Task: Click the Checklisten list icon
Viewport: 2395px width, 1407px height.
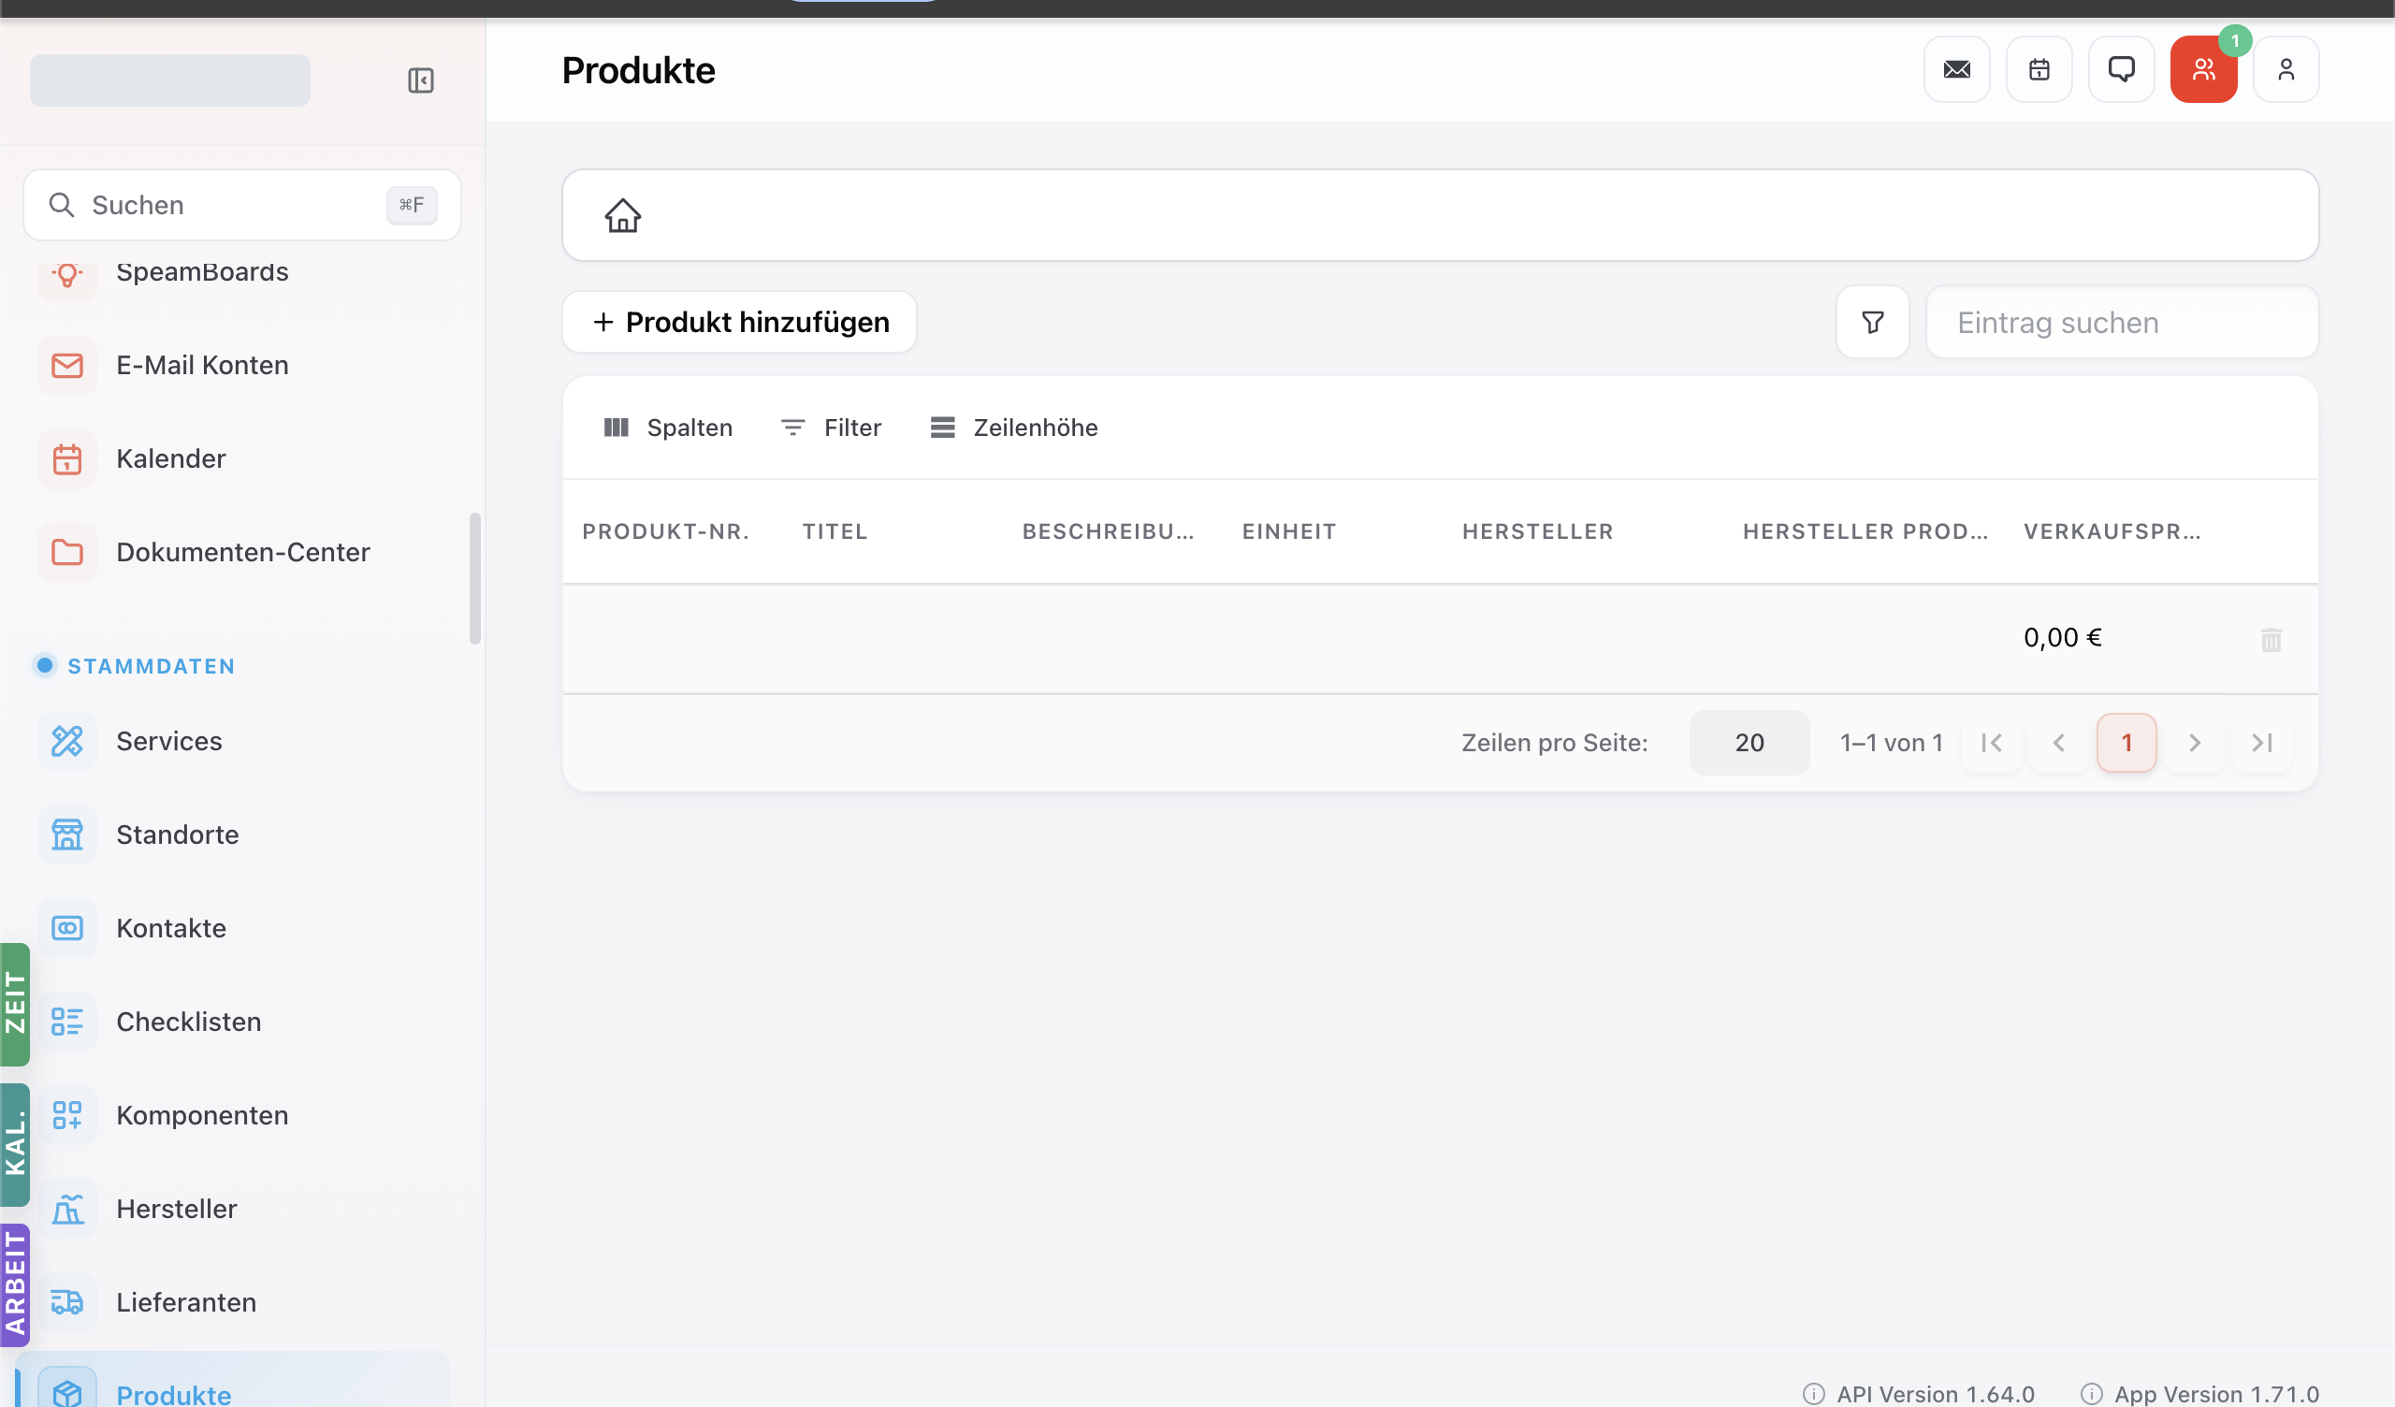Action: (x=66, y=1022)
